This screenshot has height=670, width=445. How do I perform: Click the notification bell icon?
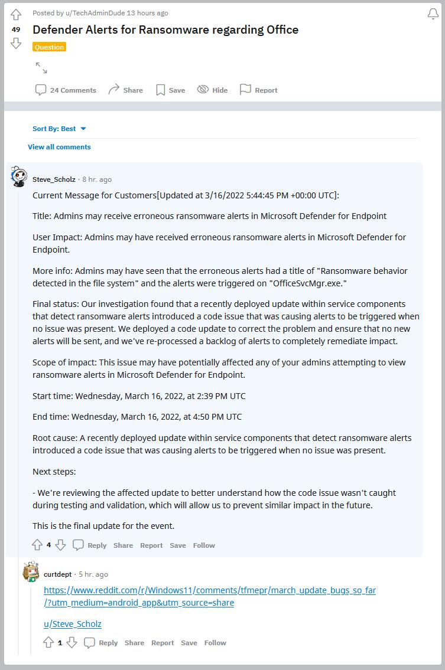(x=433, y=14)
